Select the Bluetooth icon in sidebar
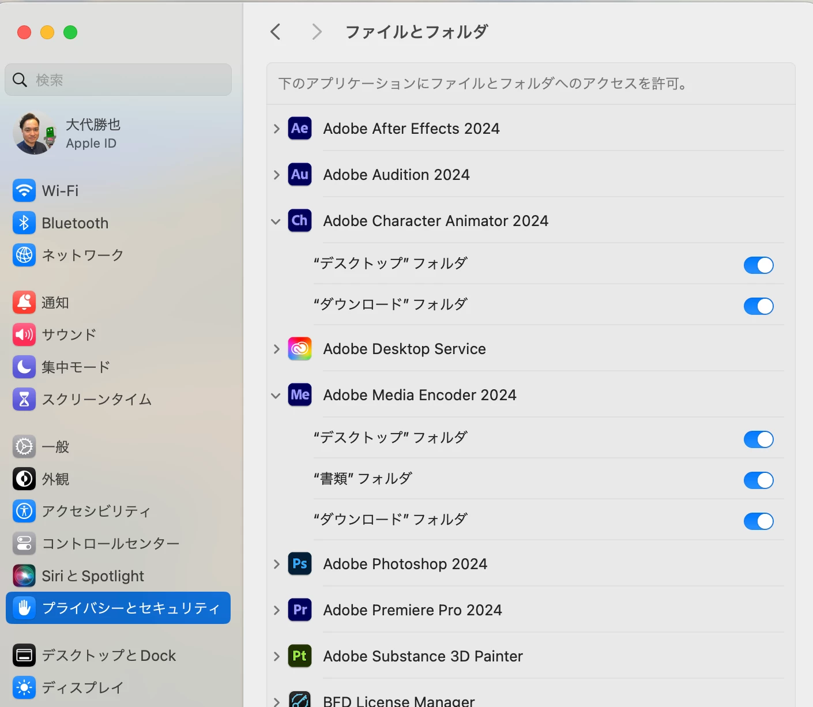This screenshot has height=707, width=813. (24, 223)
